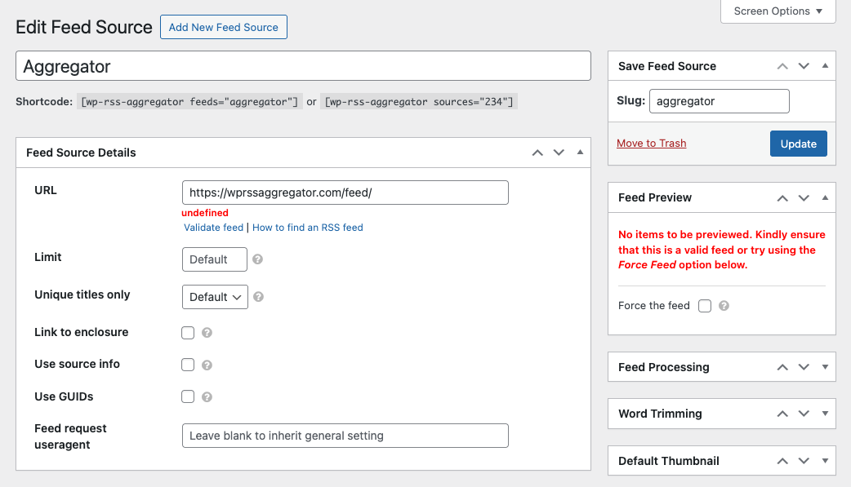Viewport: 851px width, 487px height.
Task: Tick the Force the feed checkbox
Action: [x=705, y=306]
